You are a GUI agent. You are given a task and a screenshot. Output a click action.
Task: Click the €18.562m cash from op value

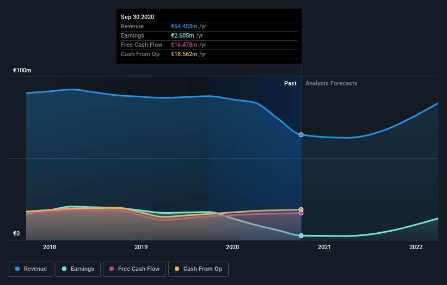click(184, 54)
